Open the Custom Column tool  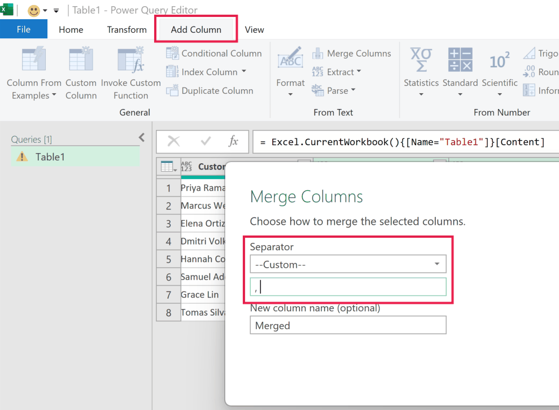point(81,73)
